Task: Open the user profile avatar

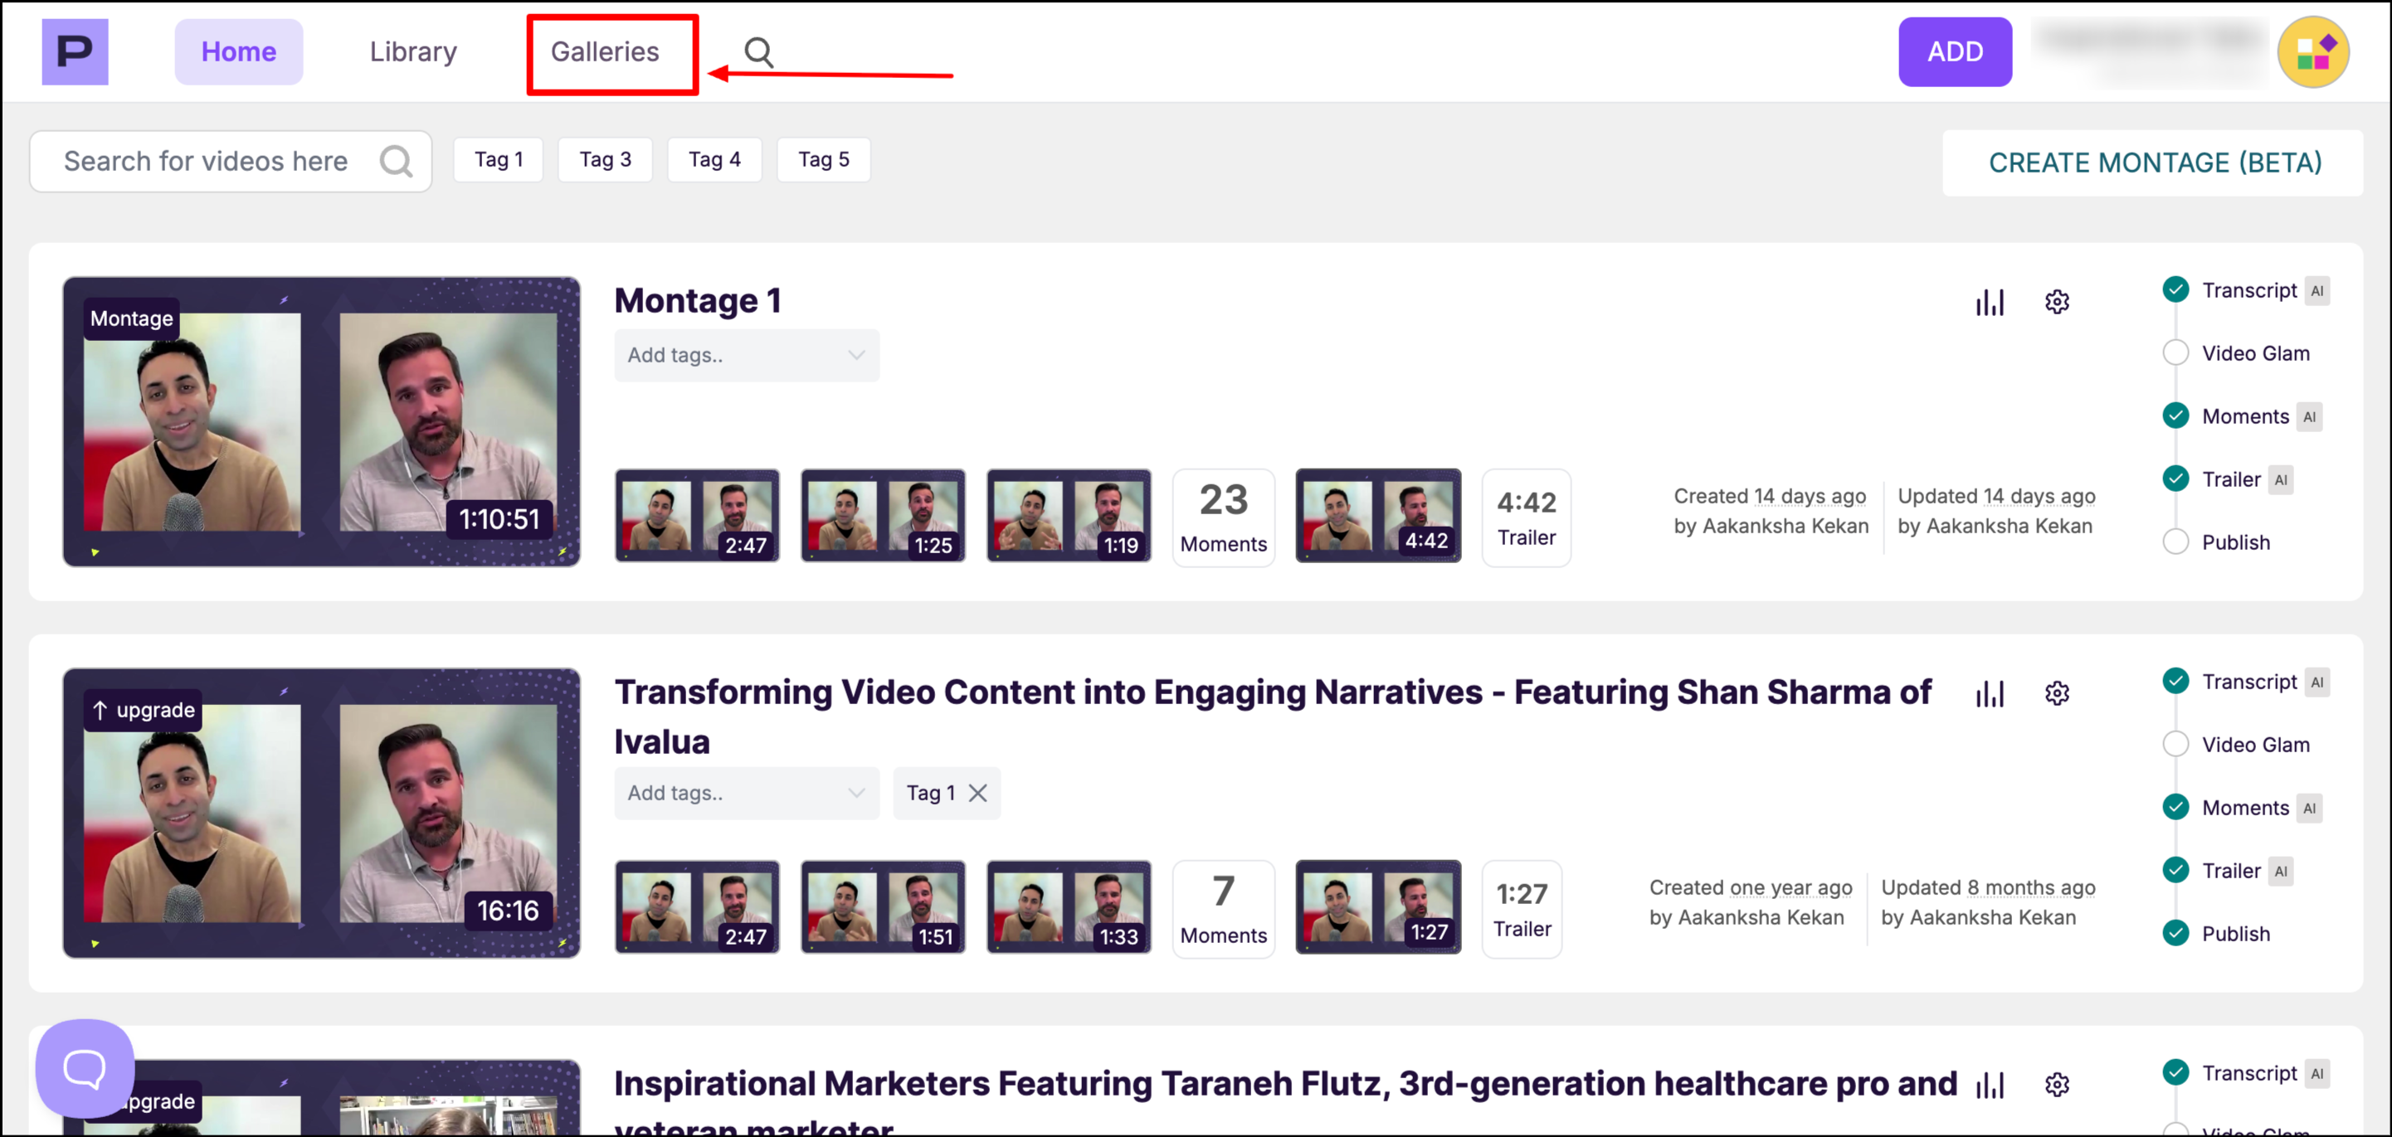Action: [x=2312, y=52]
